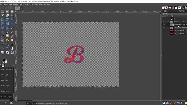Create a new layer button
The width and height of the screenshot is (187, 105).
point(164,103)
